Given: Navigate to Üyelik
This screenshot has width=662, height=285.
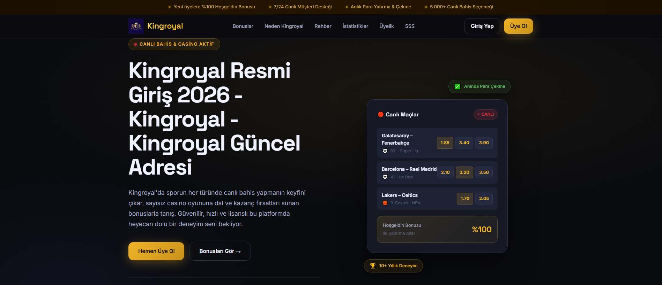Looking at the screenshot, I should click(x=387, y=26).
